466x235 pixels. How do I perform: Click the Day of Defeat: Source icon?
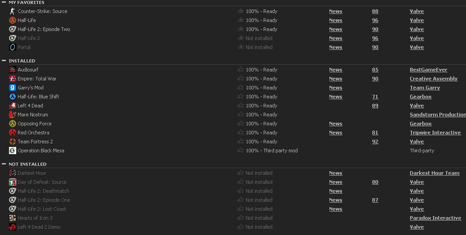[12, 182]
